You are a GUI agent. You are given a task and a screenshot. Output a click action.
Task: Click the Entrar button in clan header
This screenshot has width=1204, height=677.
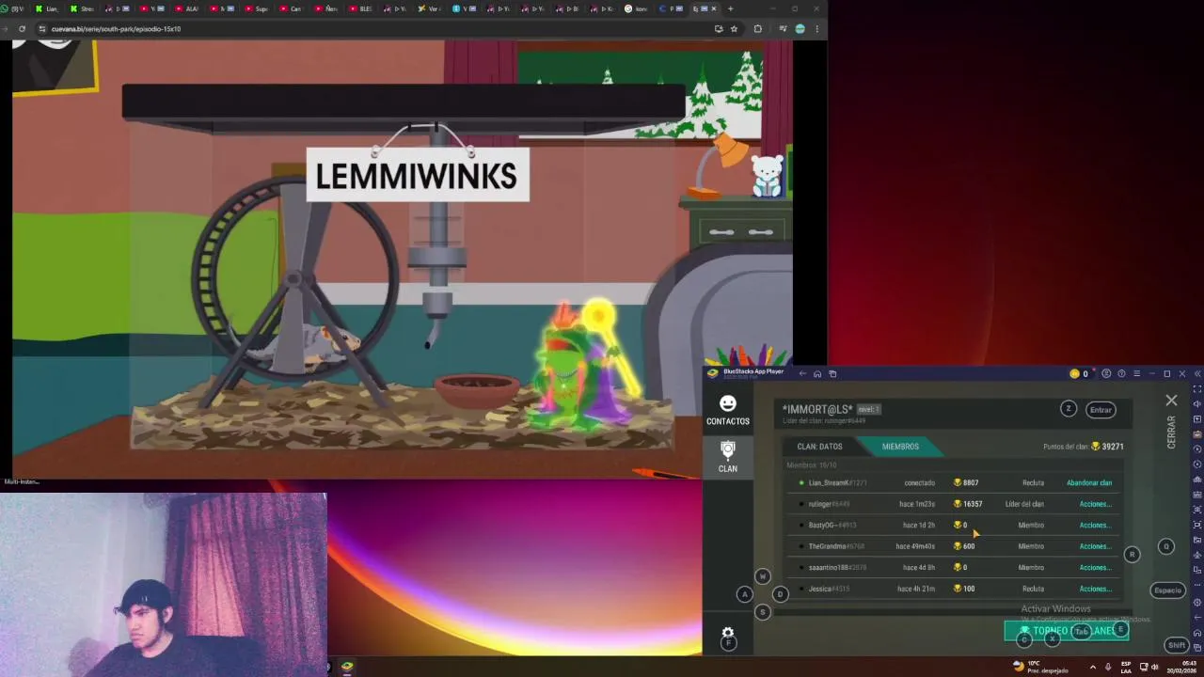point(1101,410)
